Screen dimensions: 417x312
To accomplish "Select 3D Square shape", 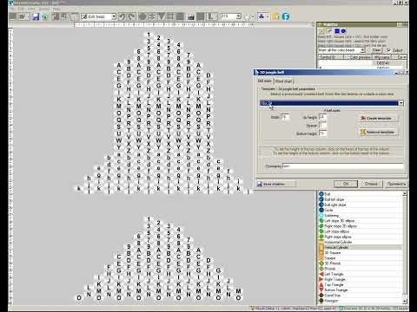I will [360, 253].
